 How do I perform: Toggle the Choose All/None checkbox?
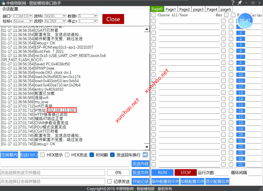pyautogui.click(x=154, y=15)
